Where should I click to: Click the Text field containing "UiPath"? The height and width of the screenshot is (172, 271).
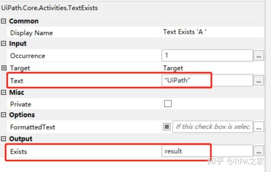[x=207, y=81]
